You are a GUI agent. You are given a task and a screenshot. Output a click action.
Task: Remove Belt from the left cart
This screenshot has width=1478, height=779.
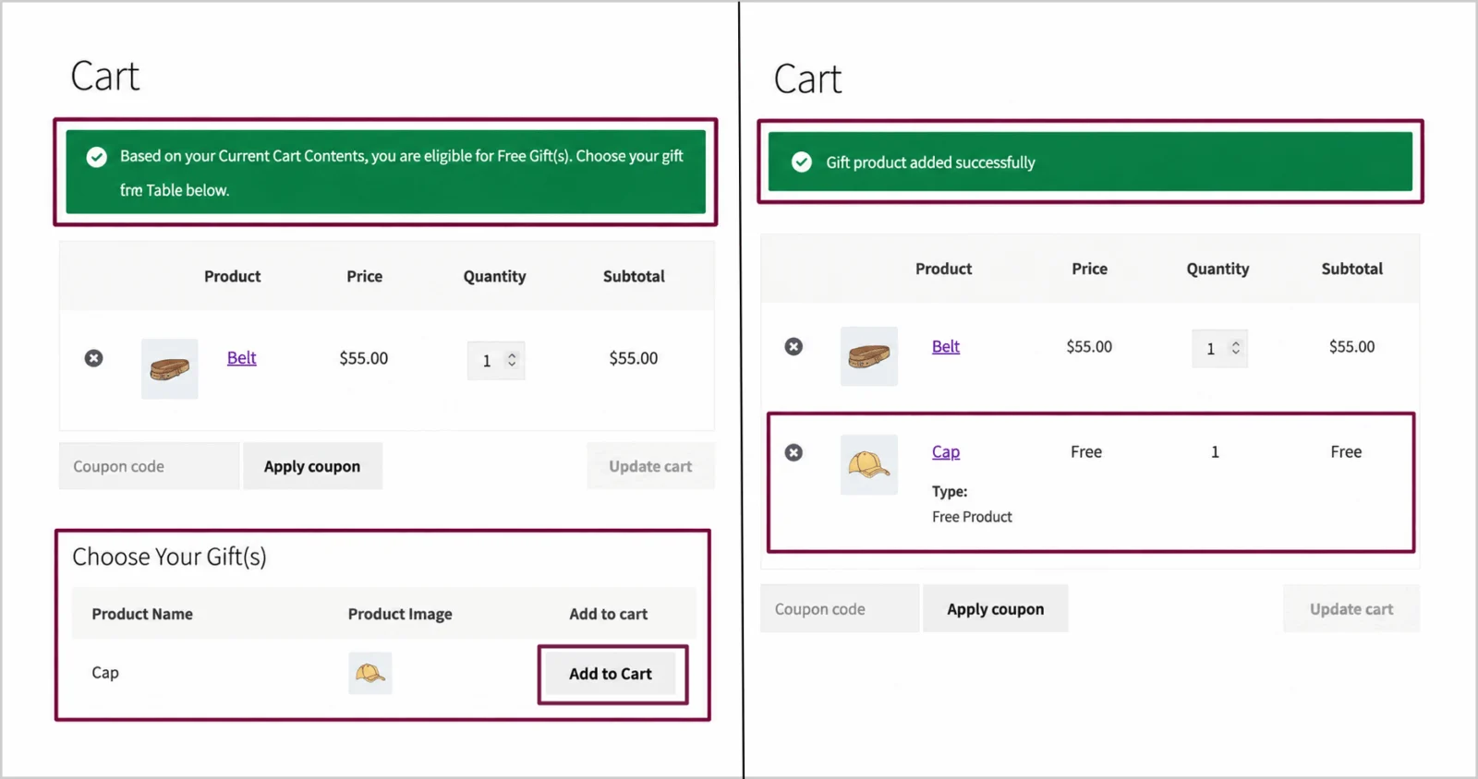tap(94, 358)
